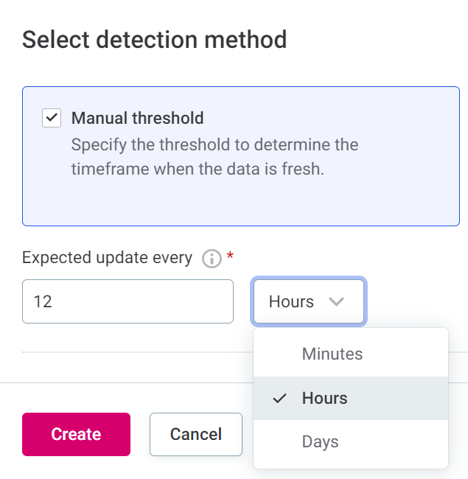Click the info icon beside Expected update every
The image size is (468, 479).
click(x=212, y=259)
